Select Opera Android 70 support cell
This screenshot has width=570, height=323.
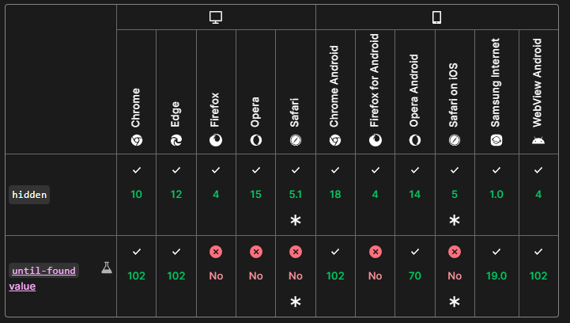pos(415,276)
